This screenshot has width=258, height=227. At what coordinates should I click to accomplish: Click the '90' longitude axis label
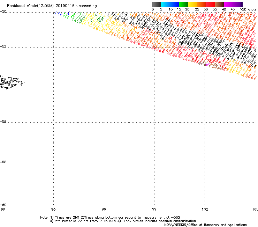(x=3, y=209)
